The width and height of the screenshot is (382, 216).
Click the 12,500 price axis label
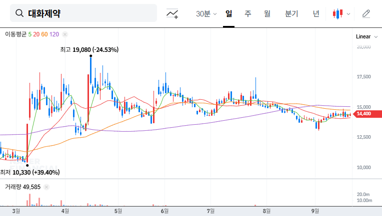(363, 137)
